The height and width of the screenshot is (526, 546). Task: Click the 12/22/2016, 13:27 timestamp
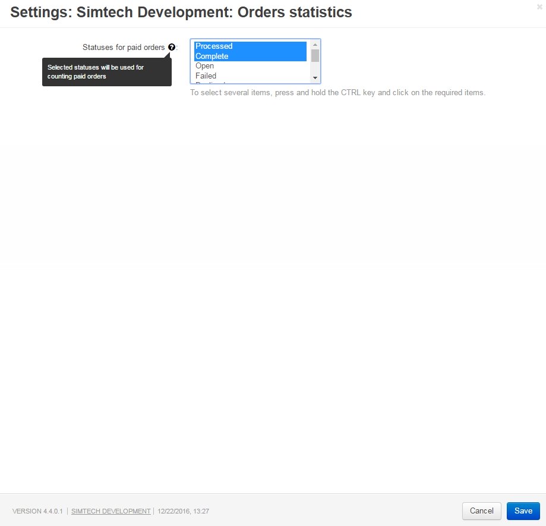click(x=183, y=511)
